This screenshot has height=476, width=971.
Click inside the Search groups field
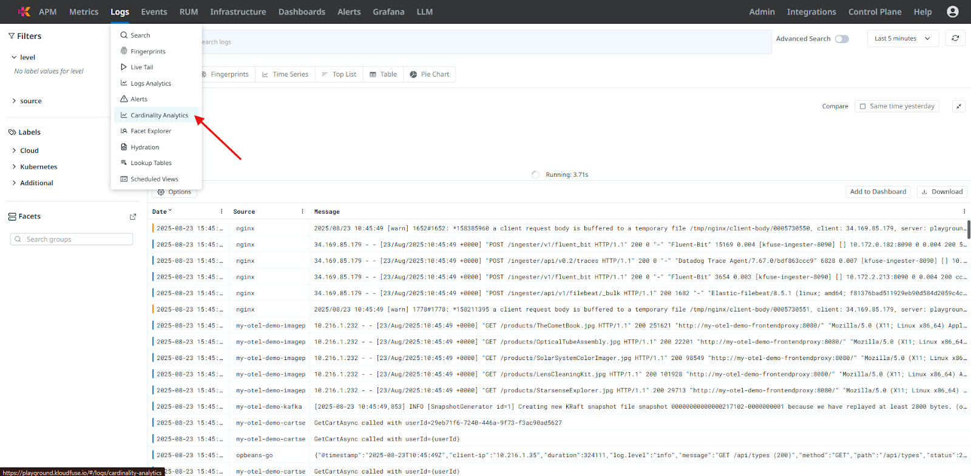click(72, 239)
